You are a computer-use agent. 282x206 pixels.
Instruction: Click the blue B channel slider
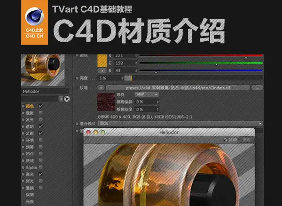coord(201,71)
